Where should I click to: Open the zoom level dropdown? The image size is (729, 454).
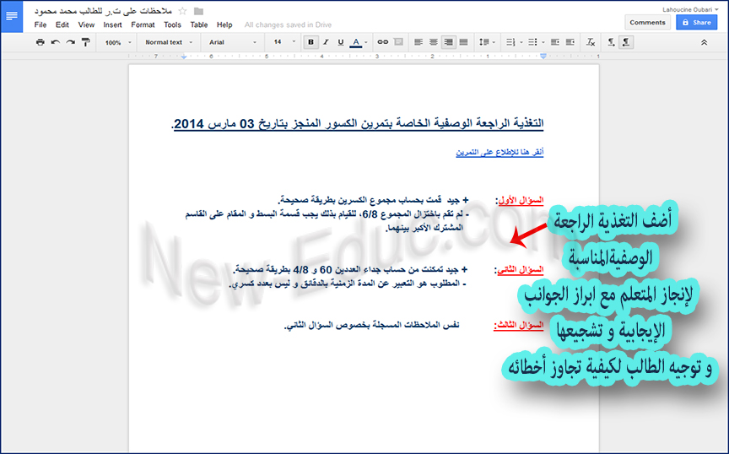click(x=117, y=42)
